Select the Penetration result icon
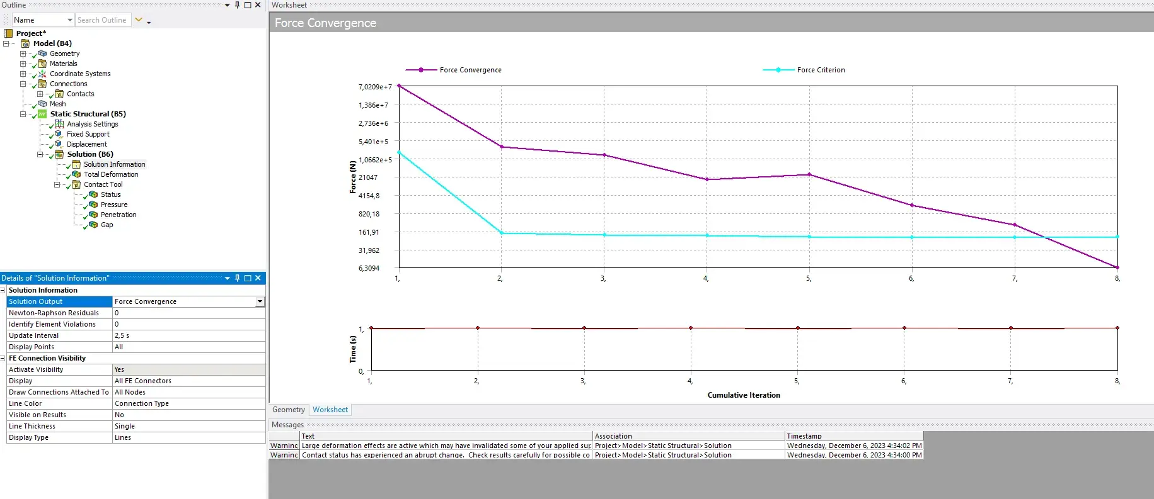 pos(93,215)
